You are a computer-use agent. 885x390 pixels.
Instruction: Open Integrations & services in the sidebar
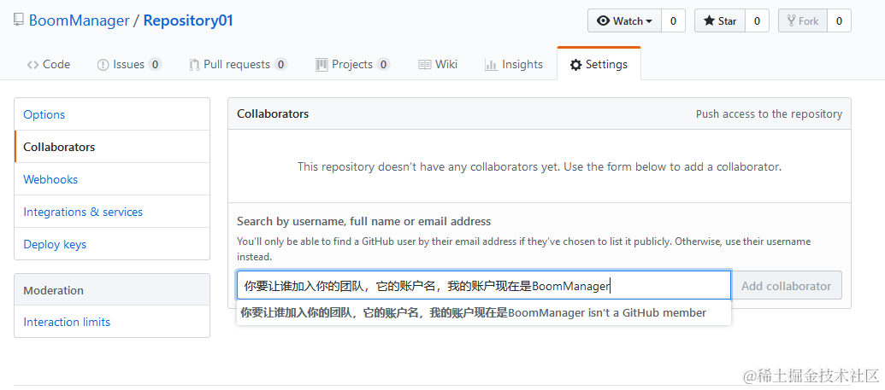tap(112, 212)
